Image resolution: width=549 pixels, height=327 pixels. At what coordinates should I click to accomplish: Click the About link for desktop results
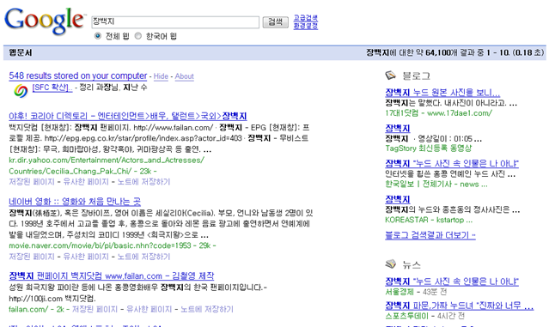pos(184,76)
